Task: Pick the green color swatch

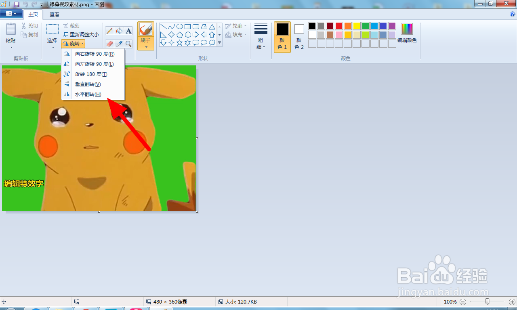Action: pyautogui.click(x=366, y=26)
